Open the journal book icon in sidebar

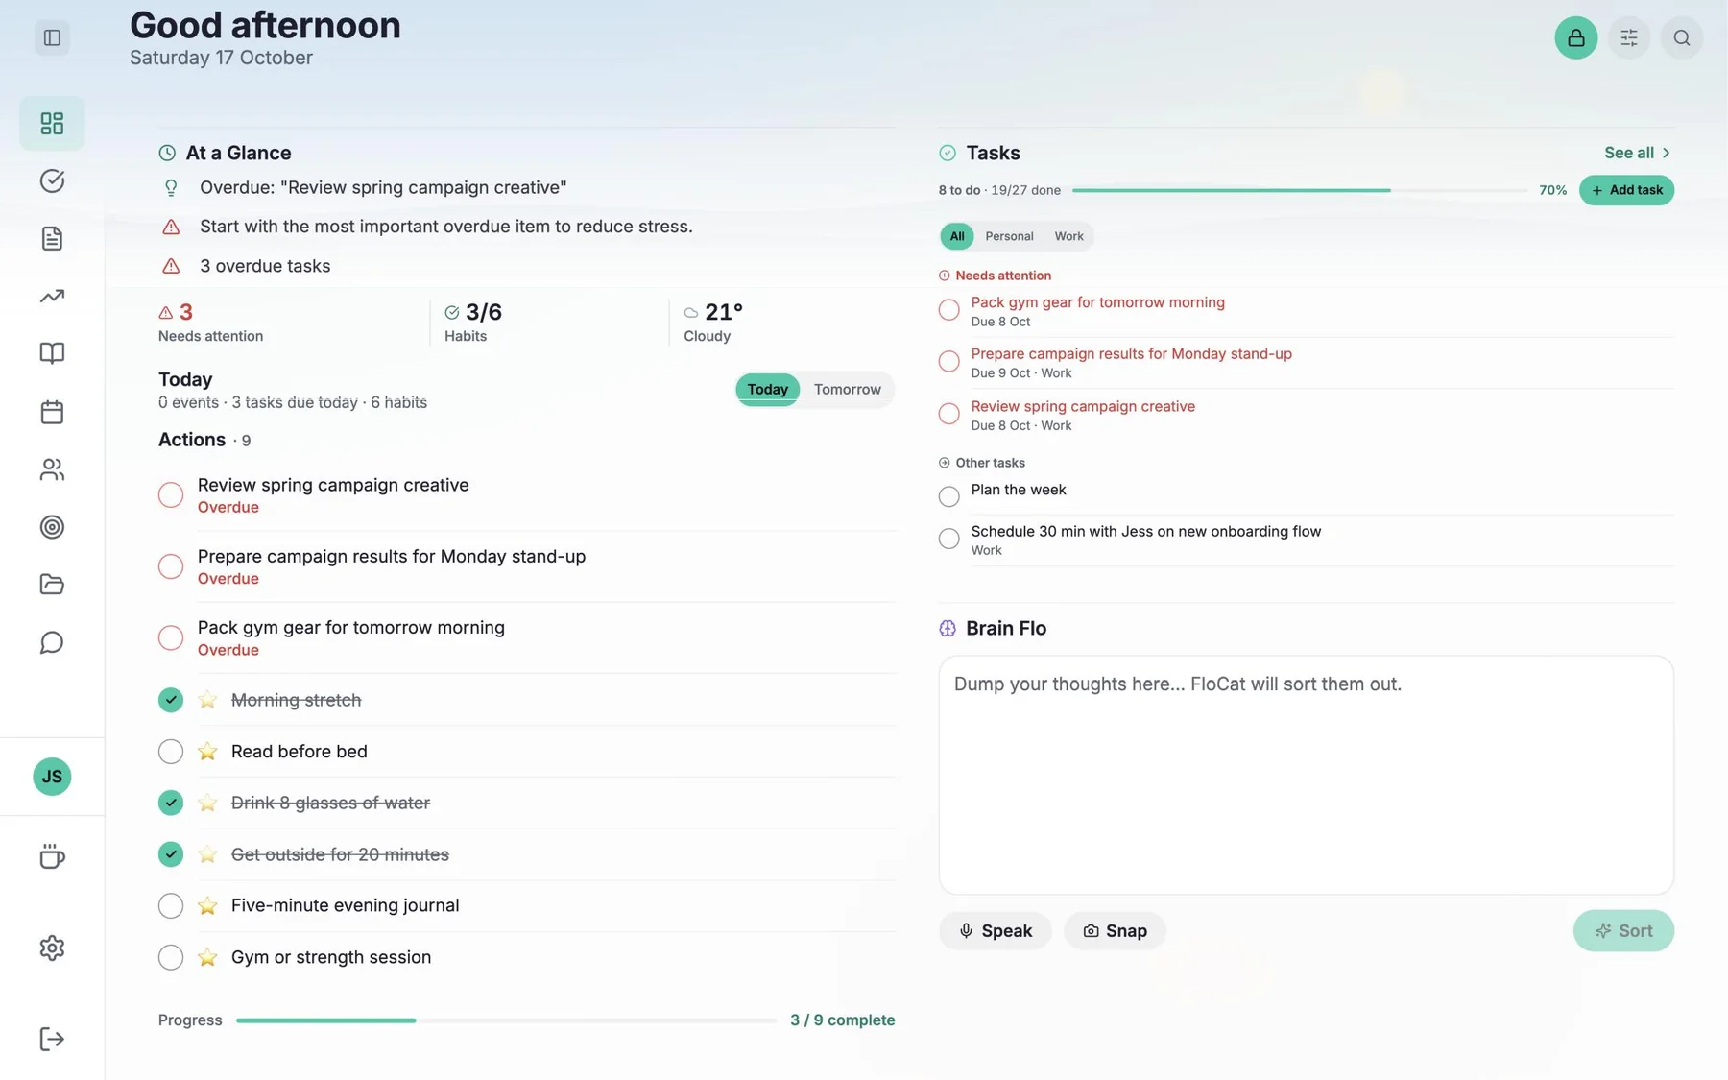pos(52,353)
